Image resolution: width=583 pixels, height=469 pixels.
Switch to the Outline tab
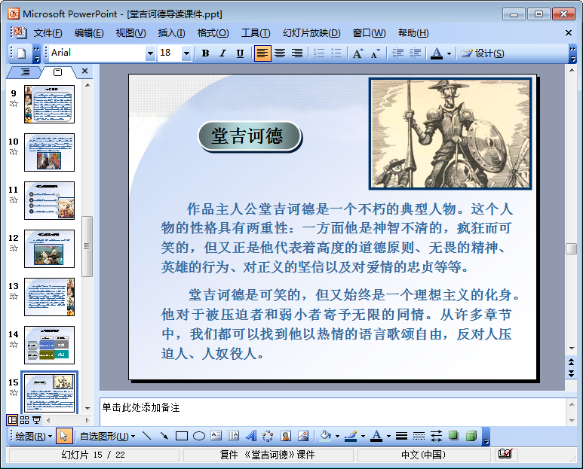tap(25, 72)
